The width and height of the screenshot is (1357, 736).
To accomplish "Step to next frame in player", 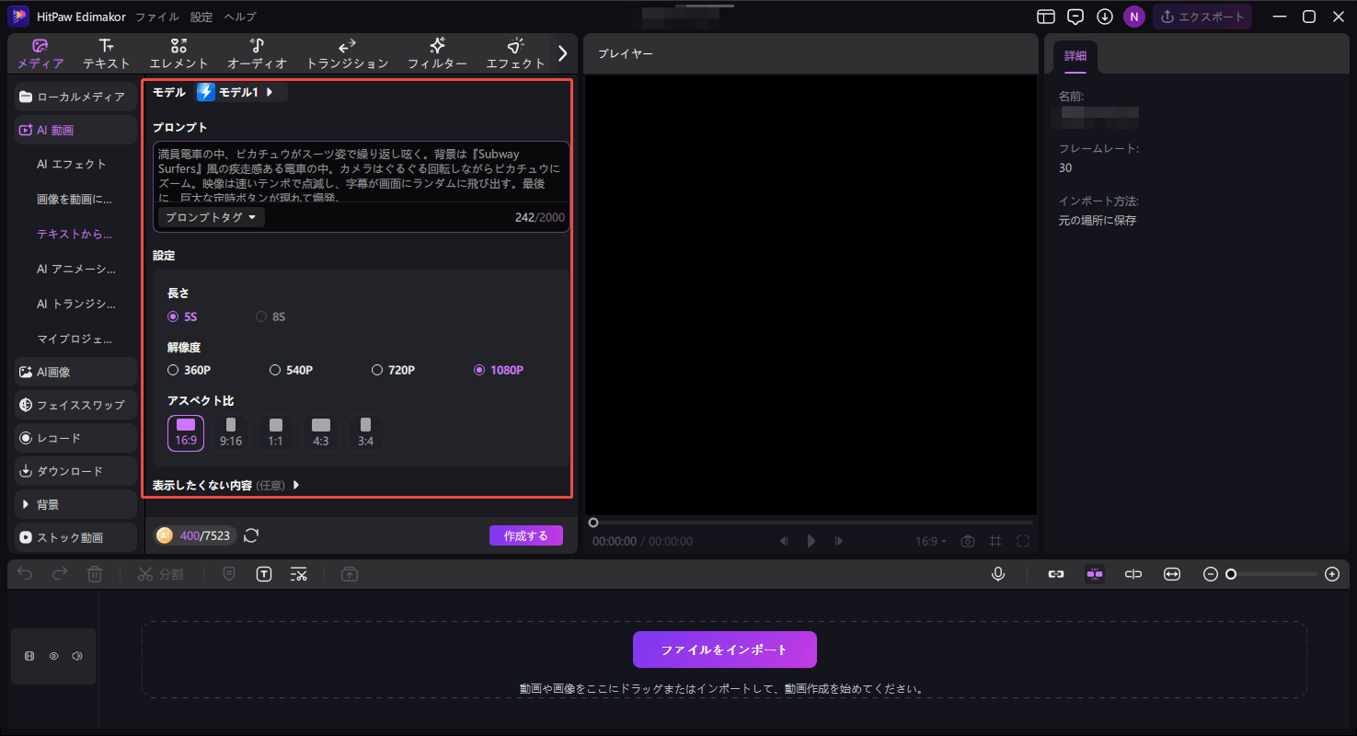I will coord(839,541).
